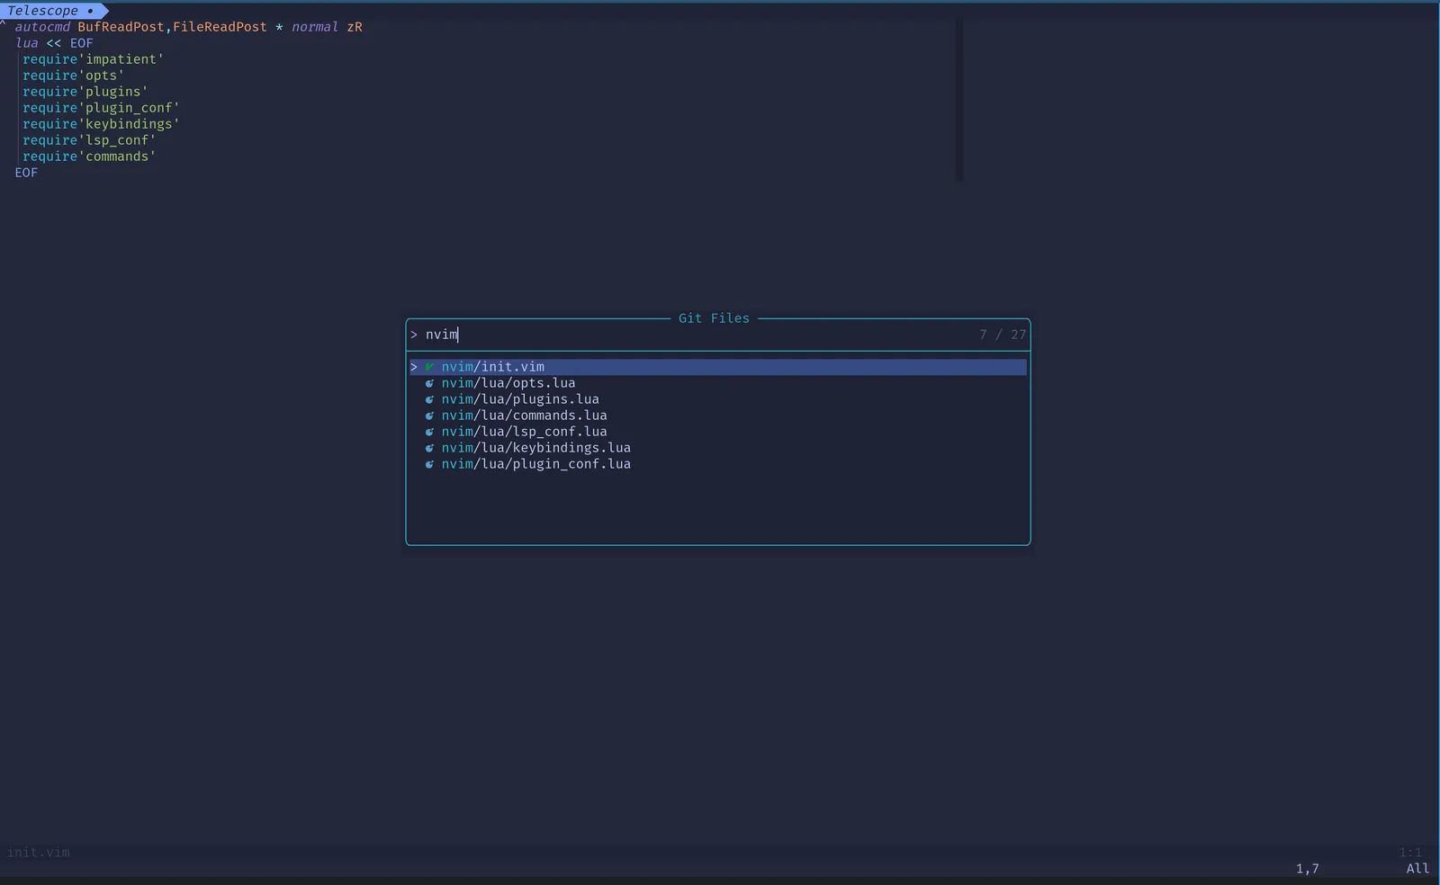Click the Lua icon beside nvim/lua/lsp_conf.lua

coord(429,432)
